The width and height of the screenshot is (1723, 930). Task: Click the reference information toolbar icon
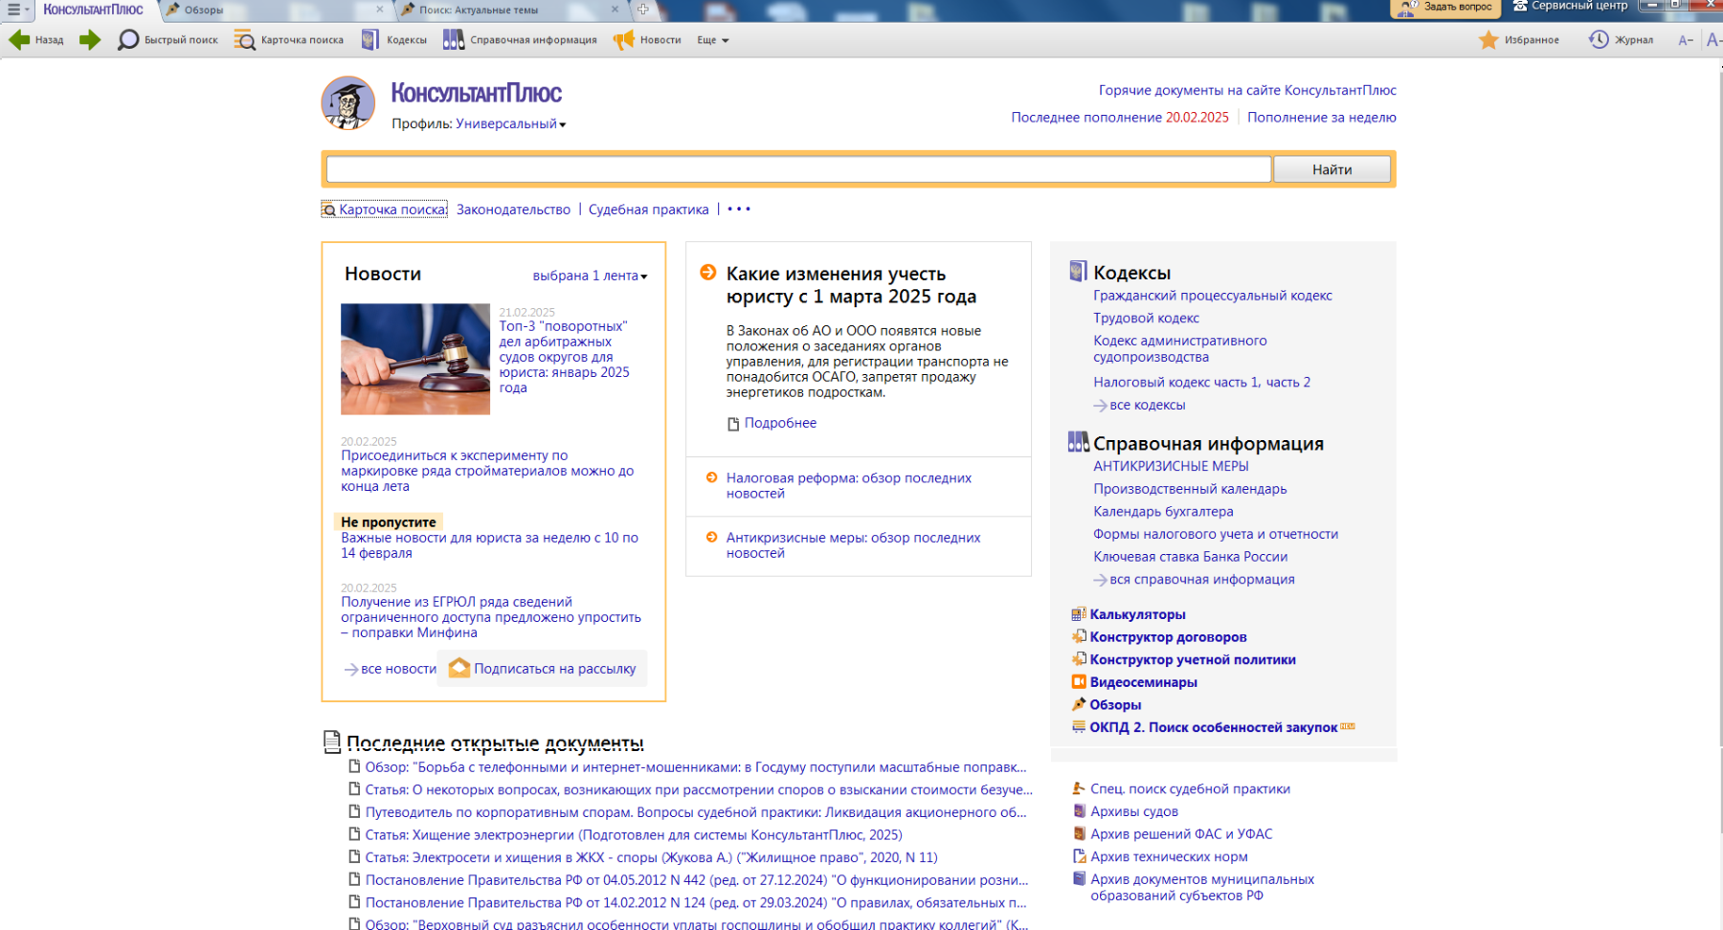[x=454, y=40]
